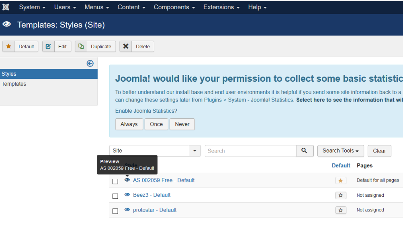Click 'Select here to see the information' link
The height and width of the screenshot is (227, 403).
click(350, 100)
